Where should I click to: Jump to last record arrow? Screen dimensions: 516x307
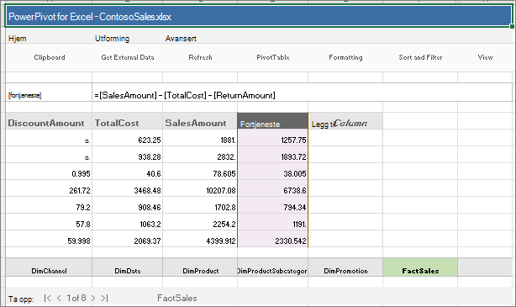pos(104,298)
